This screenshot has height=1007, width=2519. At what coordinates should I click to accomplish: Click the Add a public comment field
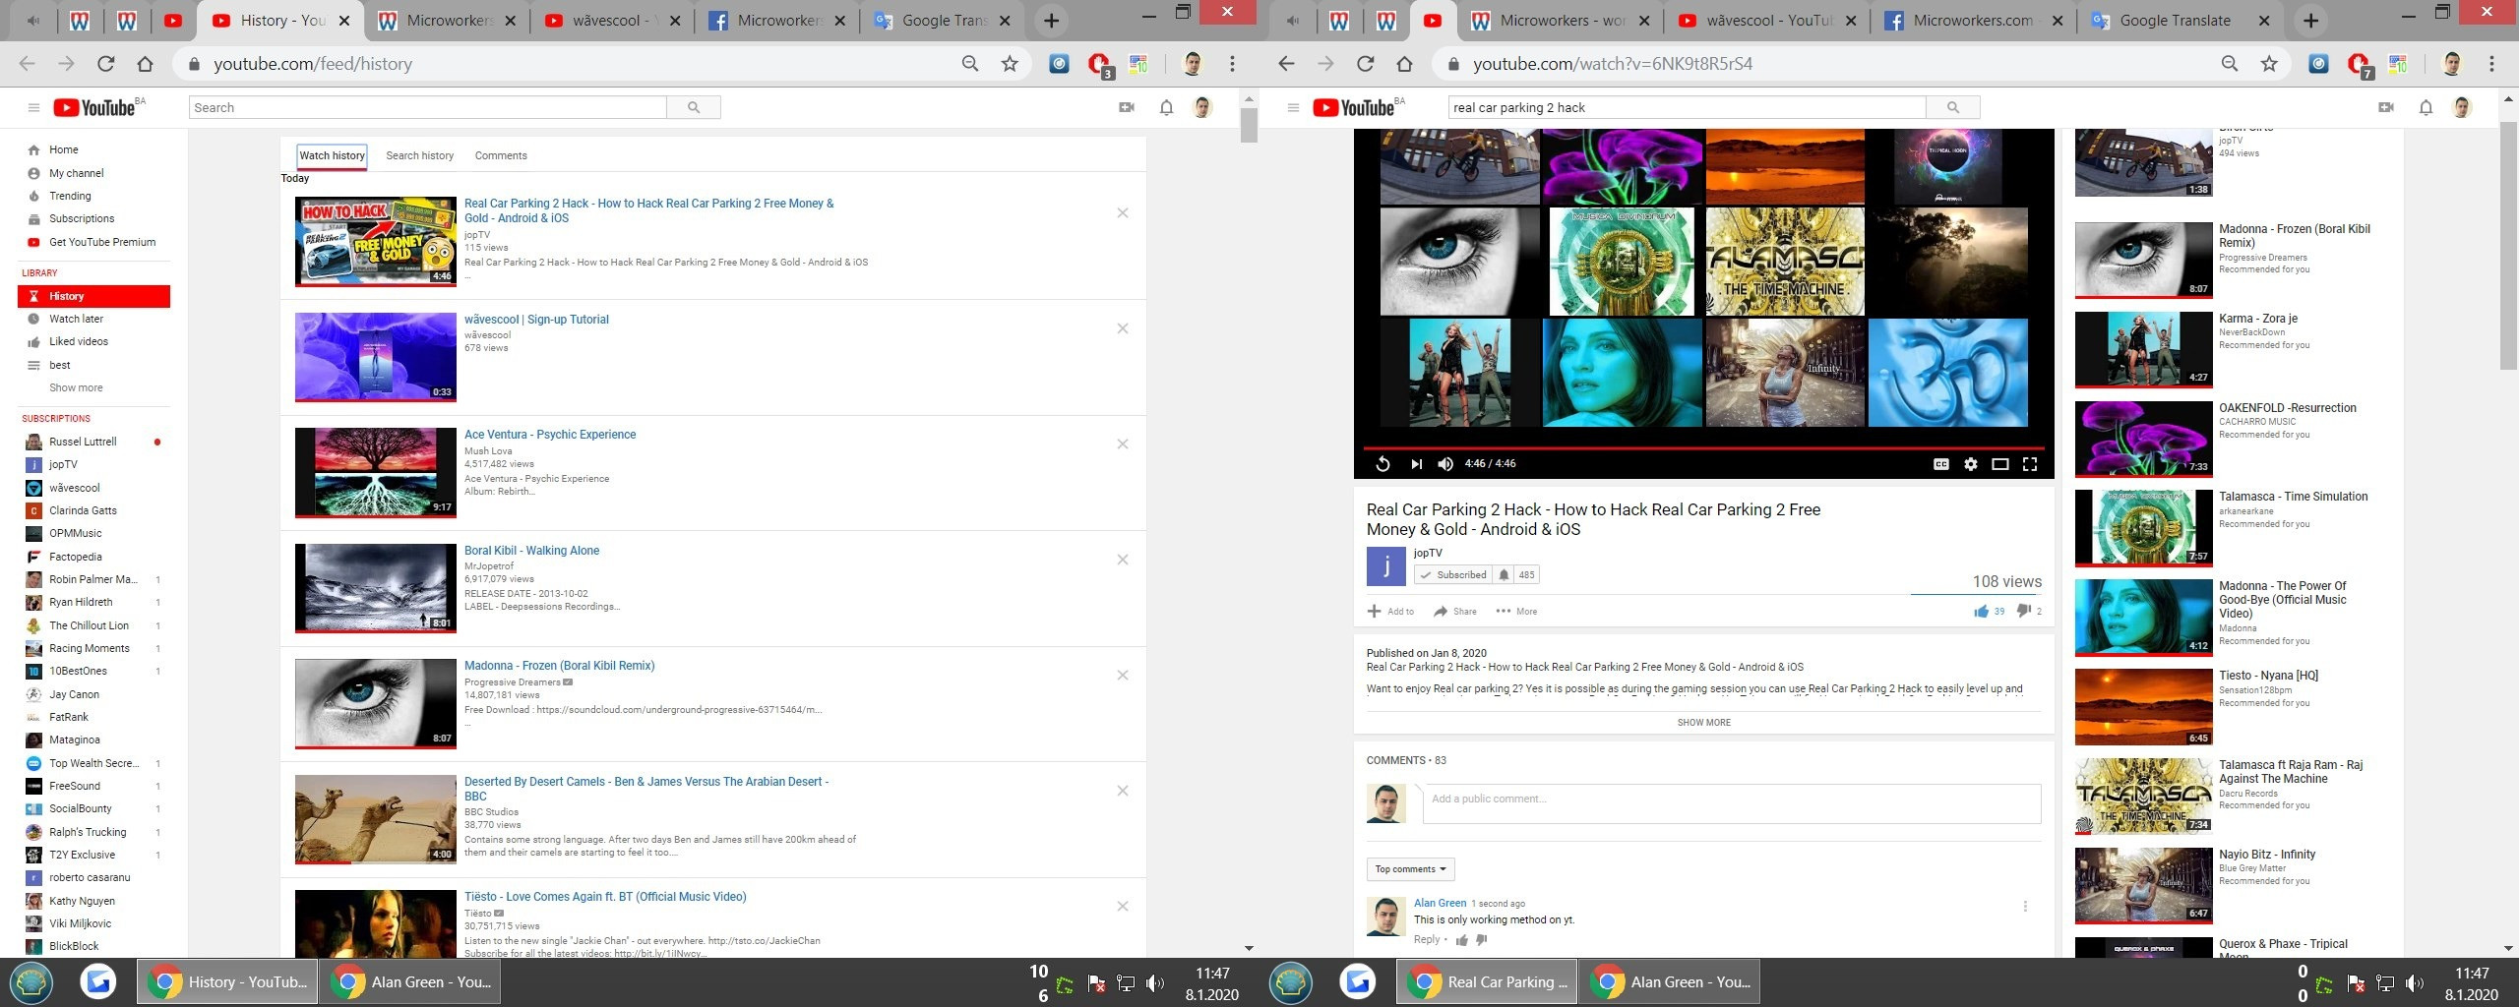1731,803
